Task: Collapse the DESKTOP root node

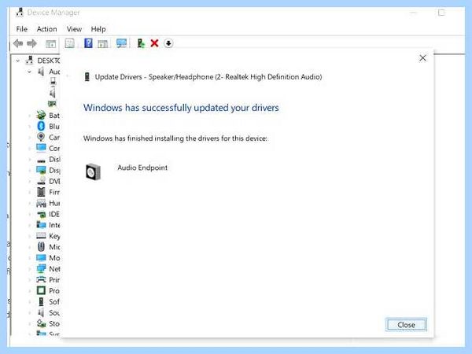Action: click(x=18, y=61)
